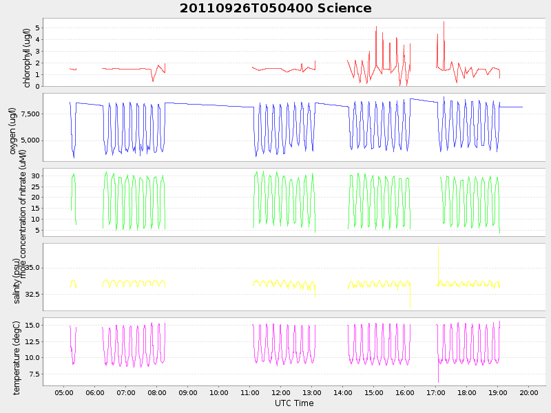Click the 07:00 time tick label
This screenshot has width=551, height=413.
tap(126, 392)
